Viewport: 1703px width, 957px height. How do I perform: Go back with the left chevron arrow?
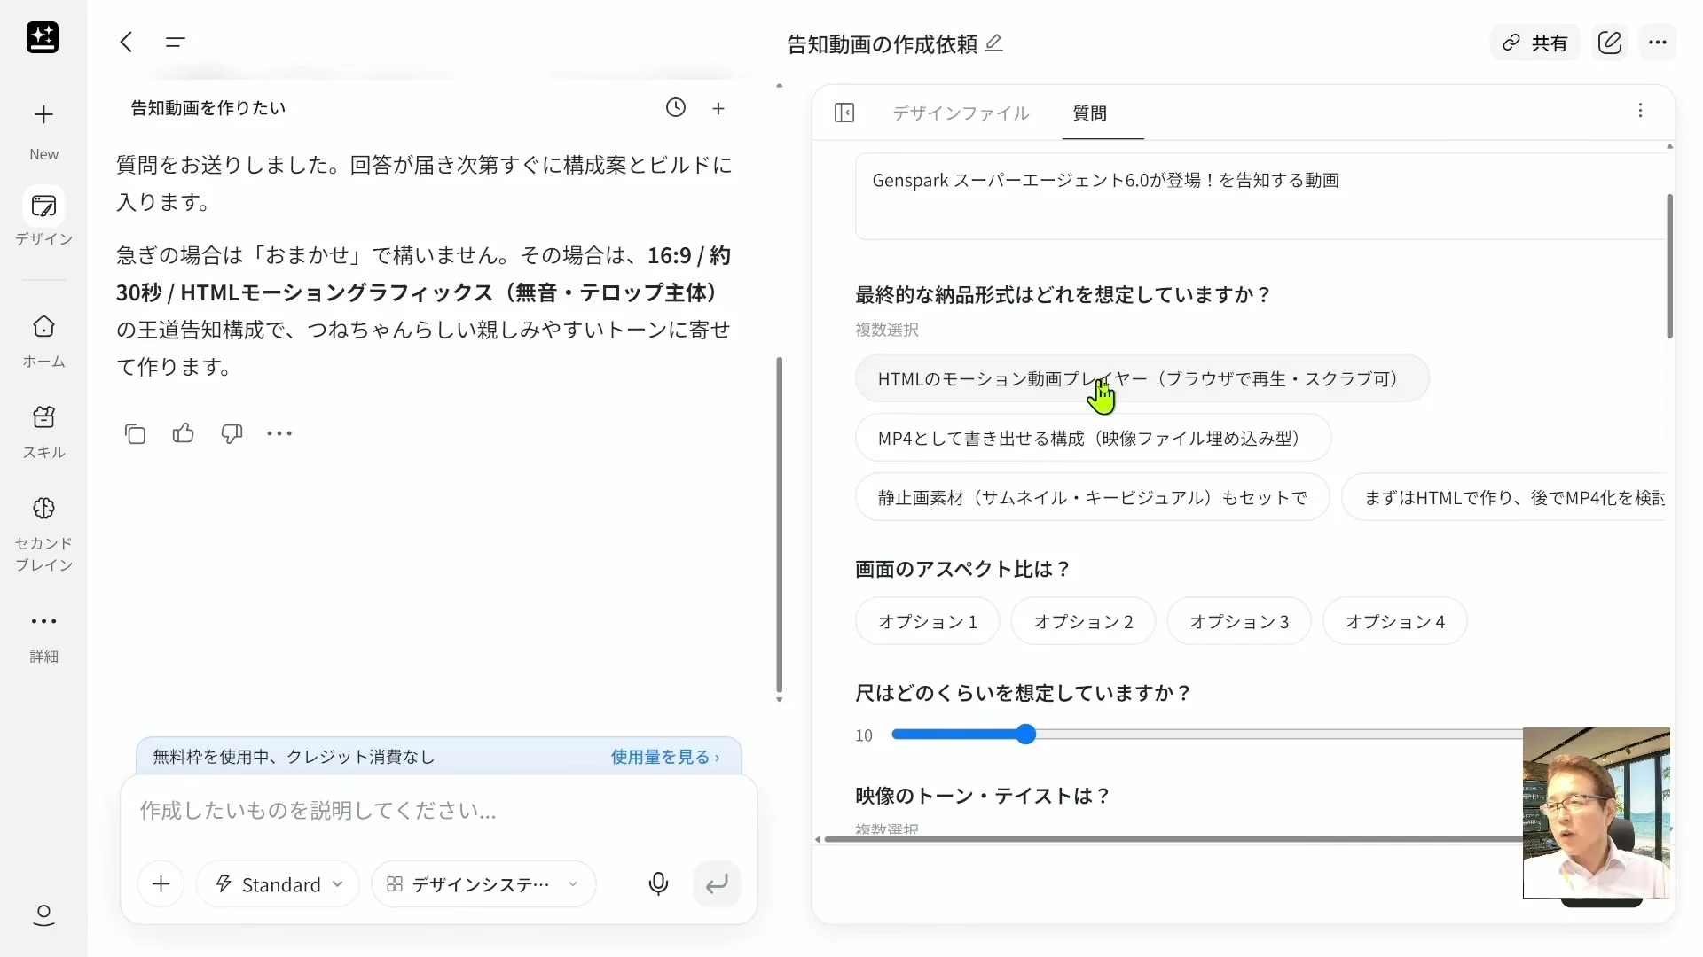click(x=127, y=42)
